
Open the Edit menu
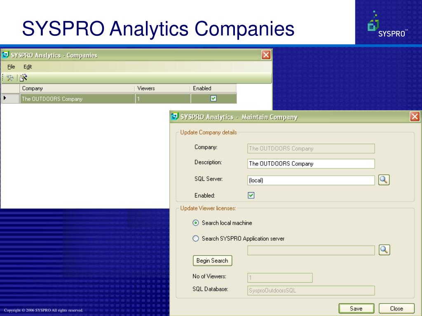[x=28, y=67]
